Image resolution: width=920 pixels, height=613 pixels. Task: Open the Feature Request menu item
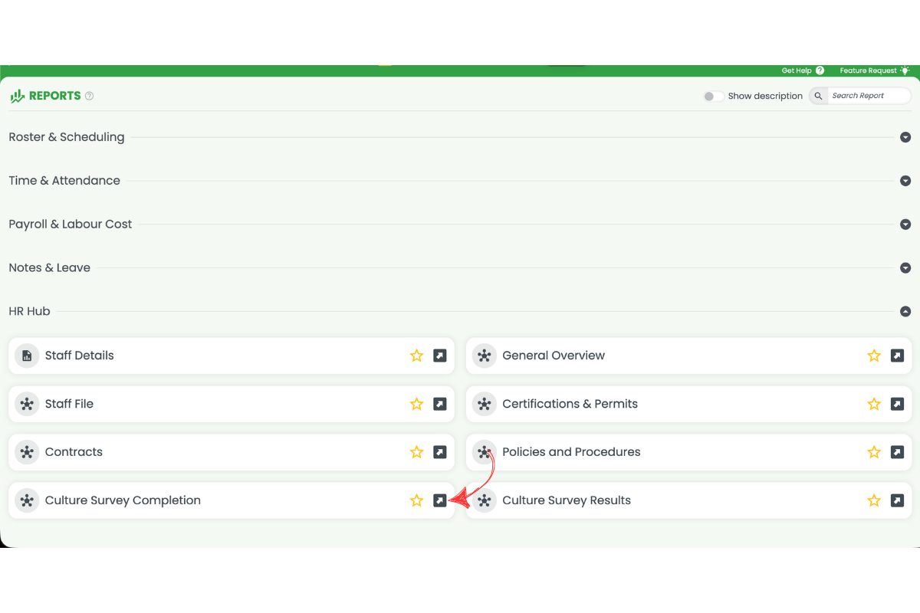[869, 70]
